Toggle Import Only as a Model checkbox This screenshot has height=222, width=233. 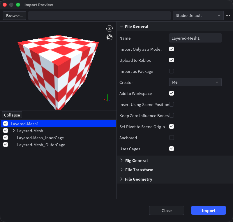pos(172,49)
